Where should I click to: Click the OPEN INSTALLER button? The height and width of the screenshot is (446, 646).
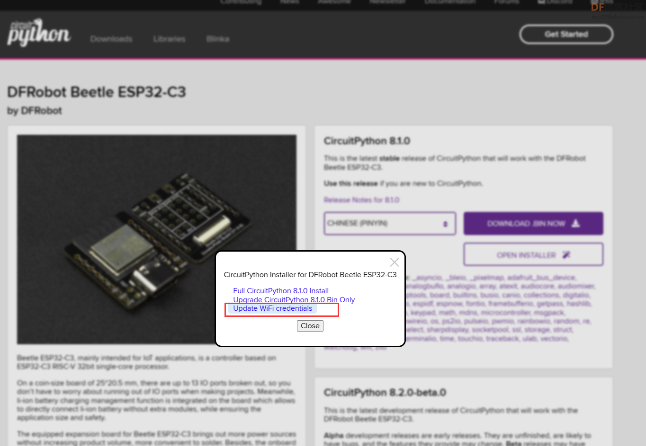point(533,255)
